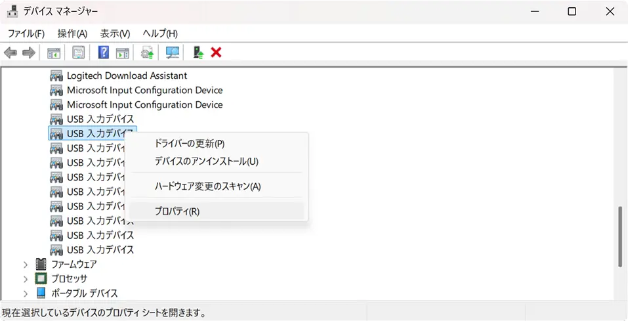Expand the ファームウェア category
The height and width of the screenshot is (321, 628).
[x=26, y=265]
